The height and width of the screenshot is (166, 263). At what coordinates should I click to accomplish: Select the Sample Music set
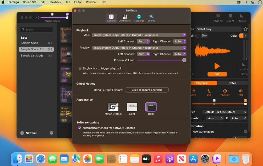click(36, 43)
